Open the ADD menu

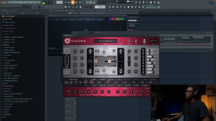(x=16, y=2)
